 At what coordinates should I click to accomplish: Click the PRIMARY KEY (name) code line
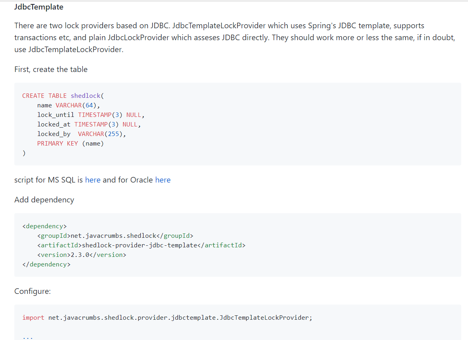[70, 144]
